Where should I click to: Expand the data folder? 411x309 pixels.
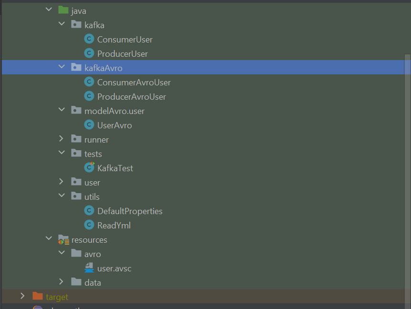[61, 281]
